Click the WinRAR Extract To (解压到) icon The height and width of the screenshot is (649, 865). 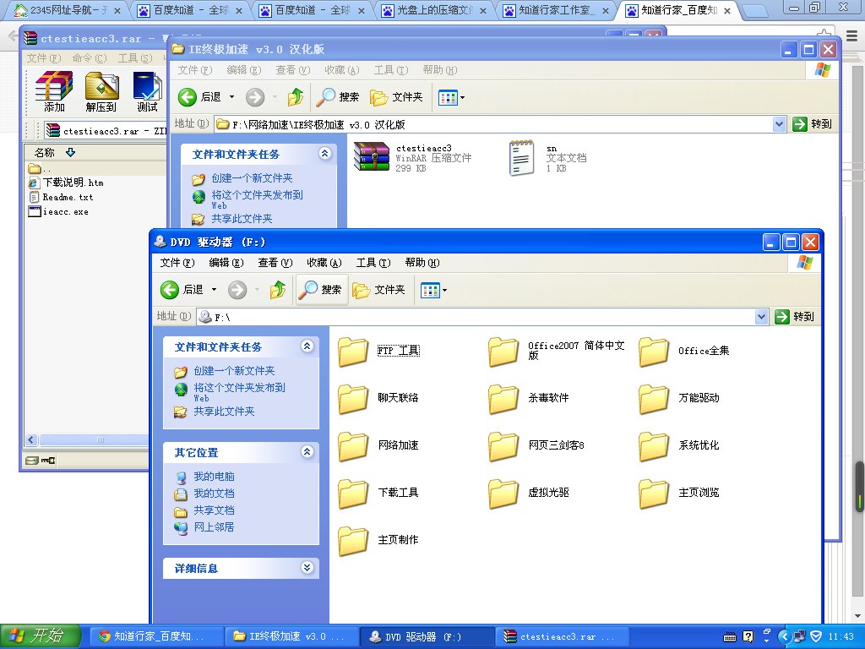[x=101, y=91]
